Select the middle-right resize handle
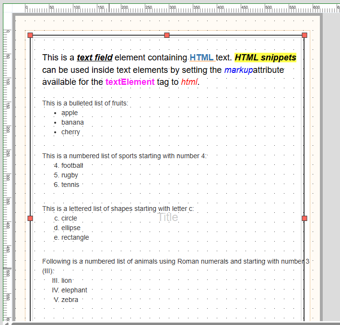Screen dimensions: 340x325 coord(305,218)
